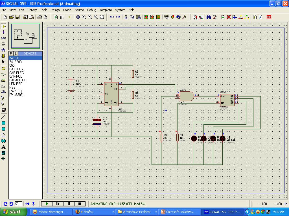This screenshot has height=216, width=289.
Task: Select the 2D Text (A) tool
Action: click(3, 147)
